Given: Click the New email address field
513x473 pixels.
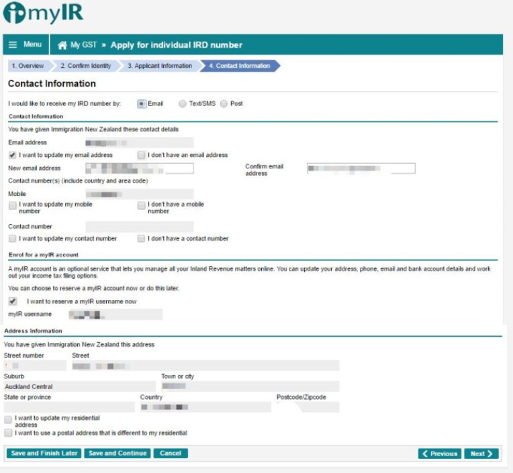Looking at the screenshot, I should (x=140, y=168).
